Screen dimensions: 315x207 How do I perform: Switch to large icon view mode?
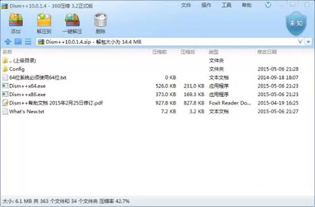click(18, 42)
